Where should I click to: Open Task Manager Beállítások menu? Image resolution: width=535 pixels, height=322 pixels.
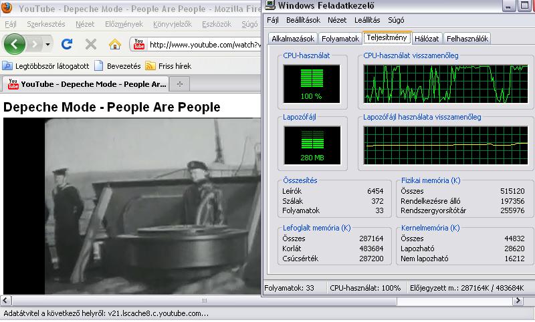click(x=303, y=20)
